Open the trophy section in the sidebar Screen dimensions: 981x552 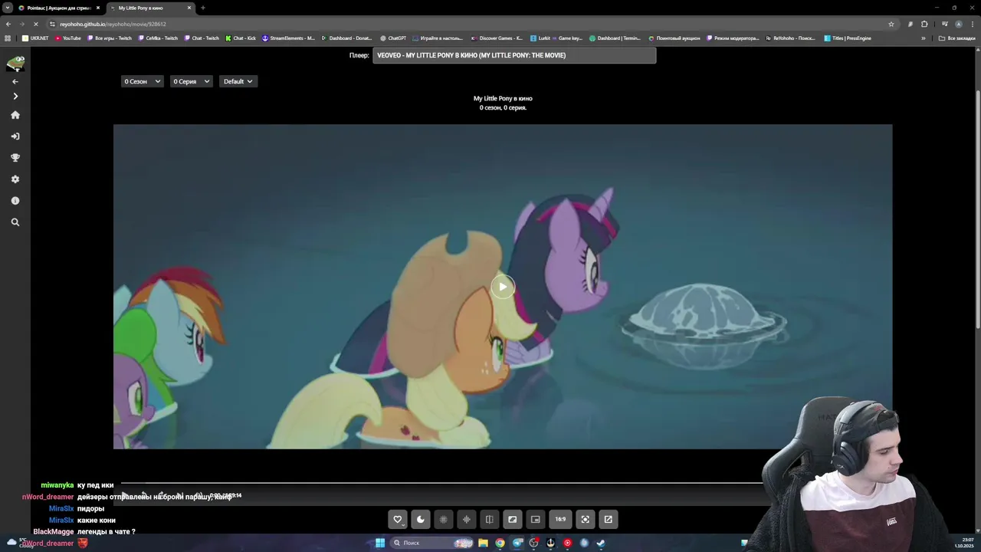point(15,157)
